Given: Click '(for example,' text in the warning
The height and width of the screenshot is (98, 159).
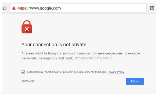Looking at the screenshot, I should point(132,53).
